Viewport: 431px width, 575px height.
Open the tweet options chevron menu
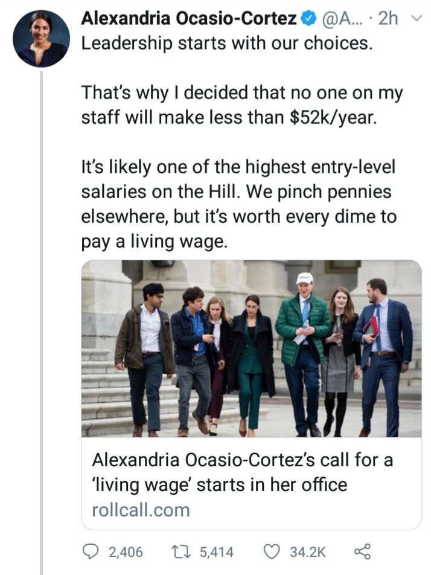[415, 20]
